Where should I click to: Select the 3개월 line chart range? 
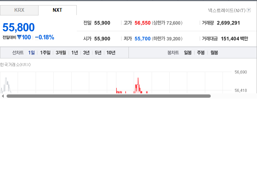point(61,53)
